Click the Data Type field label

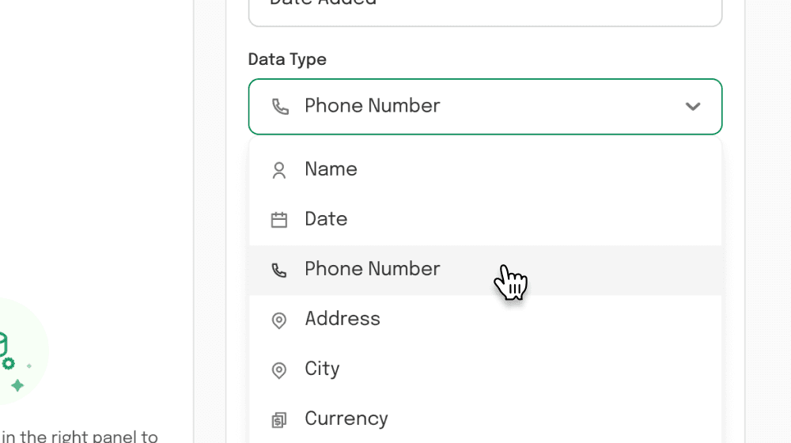(x=287, y=59)
